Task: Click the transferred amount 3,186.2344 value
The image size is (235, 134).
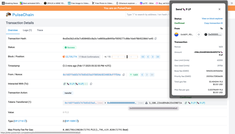Action: pos(165,103)
